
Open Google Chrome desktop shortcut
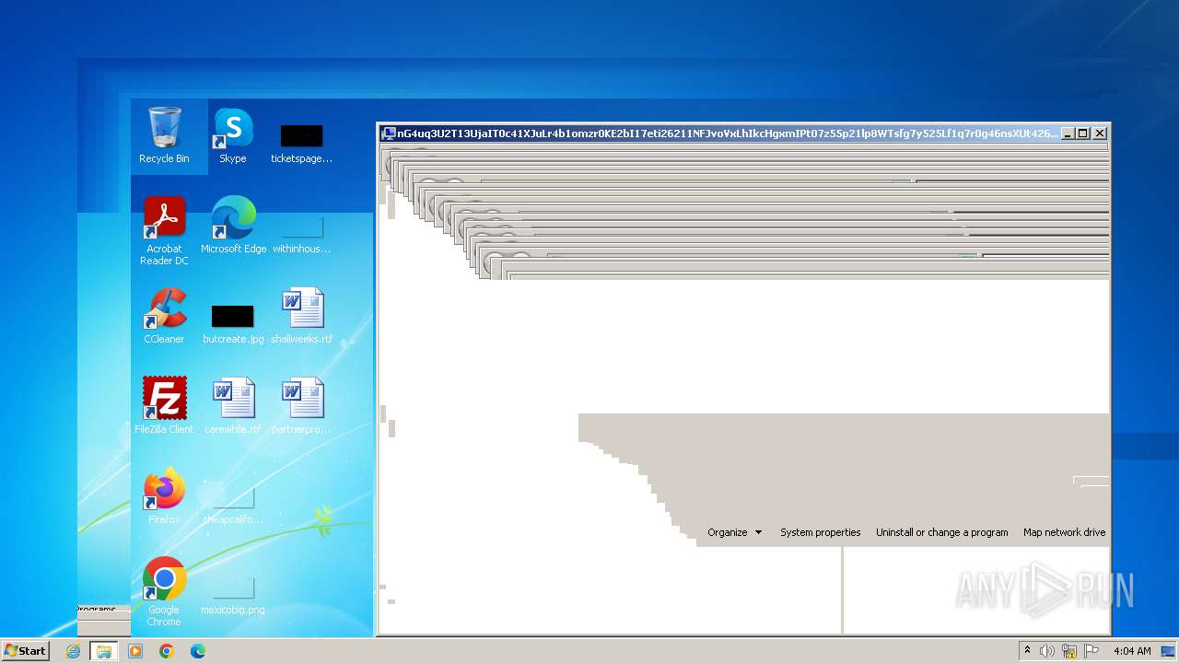pos(164,592)
